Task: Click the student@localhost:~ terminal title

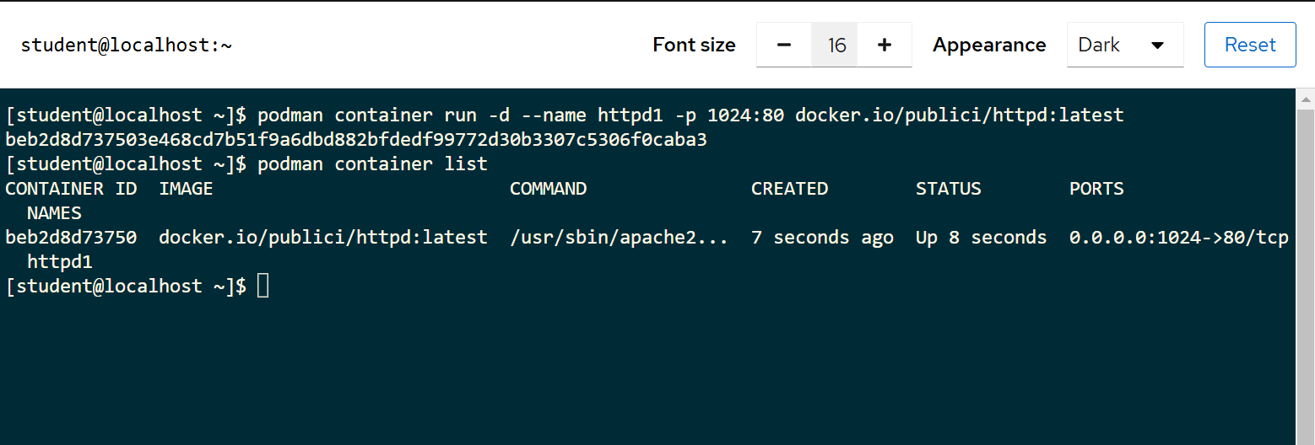Action: pyautogui.click(x=127, y=46)
